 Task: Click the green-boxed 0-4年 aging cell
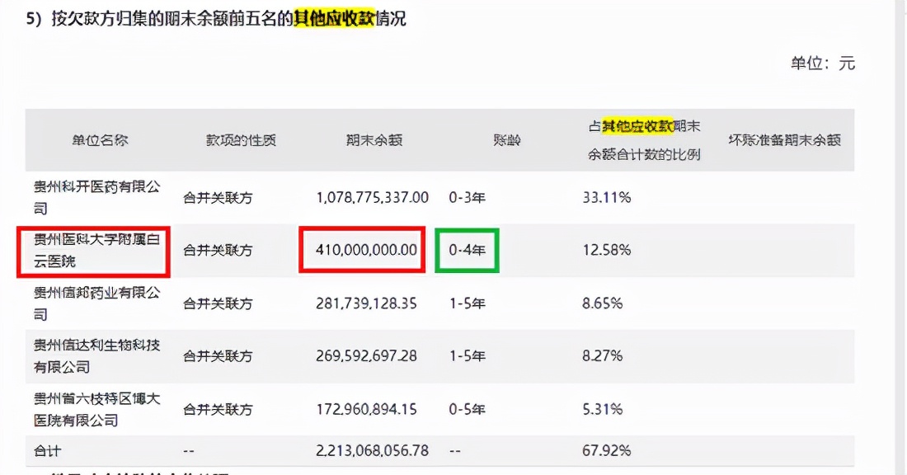click(x=468, y=250)
